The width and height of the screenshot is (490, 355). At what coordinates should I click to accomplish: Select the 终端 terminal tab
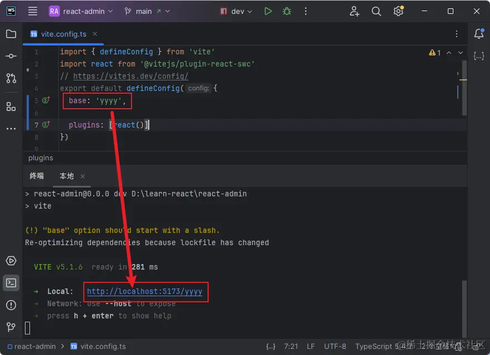tap(37, 176)
